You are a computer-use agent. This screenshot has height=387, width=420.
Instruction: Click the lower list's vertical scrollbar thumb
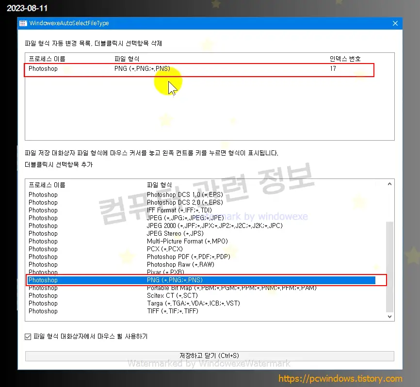point(390,267)
